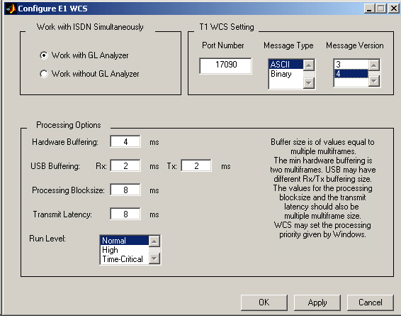Click Message Version list scroll up arrow
Viewport: 401px width, 316px height.
pyautogui.click(x=374, y=65)
